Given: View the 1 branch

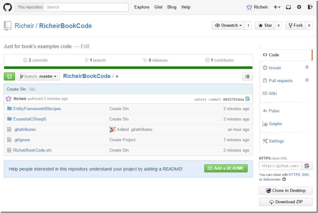Looking at the screenshot, I should [x=95, y=60].
